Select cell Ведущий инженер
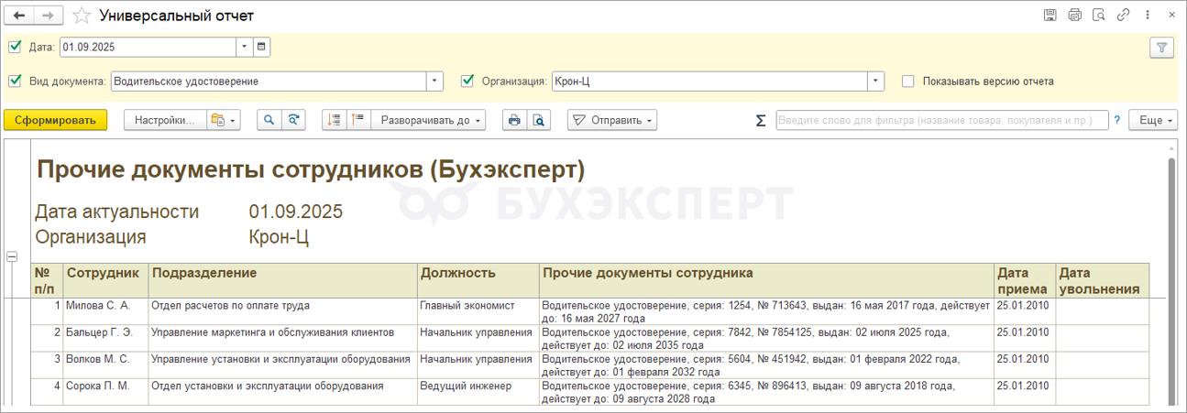 [x=478, y=391]
